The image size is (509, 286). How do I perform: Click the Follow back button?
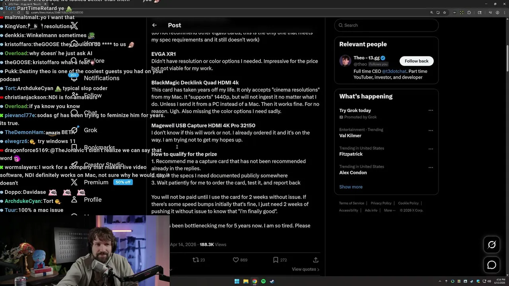coord(416,61)
